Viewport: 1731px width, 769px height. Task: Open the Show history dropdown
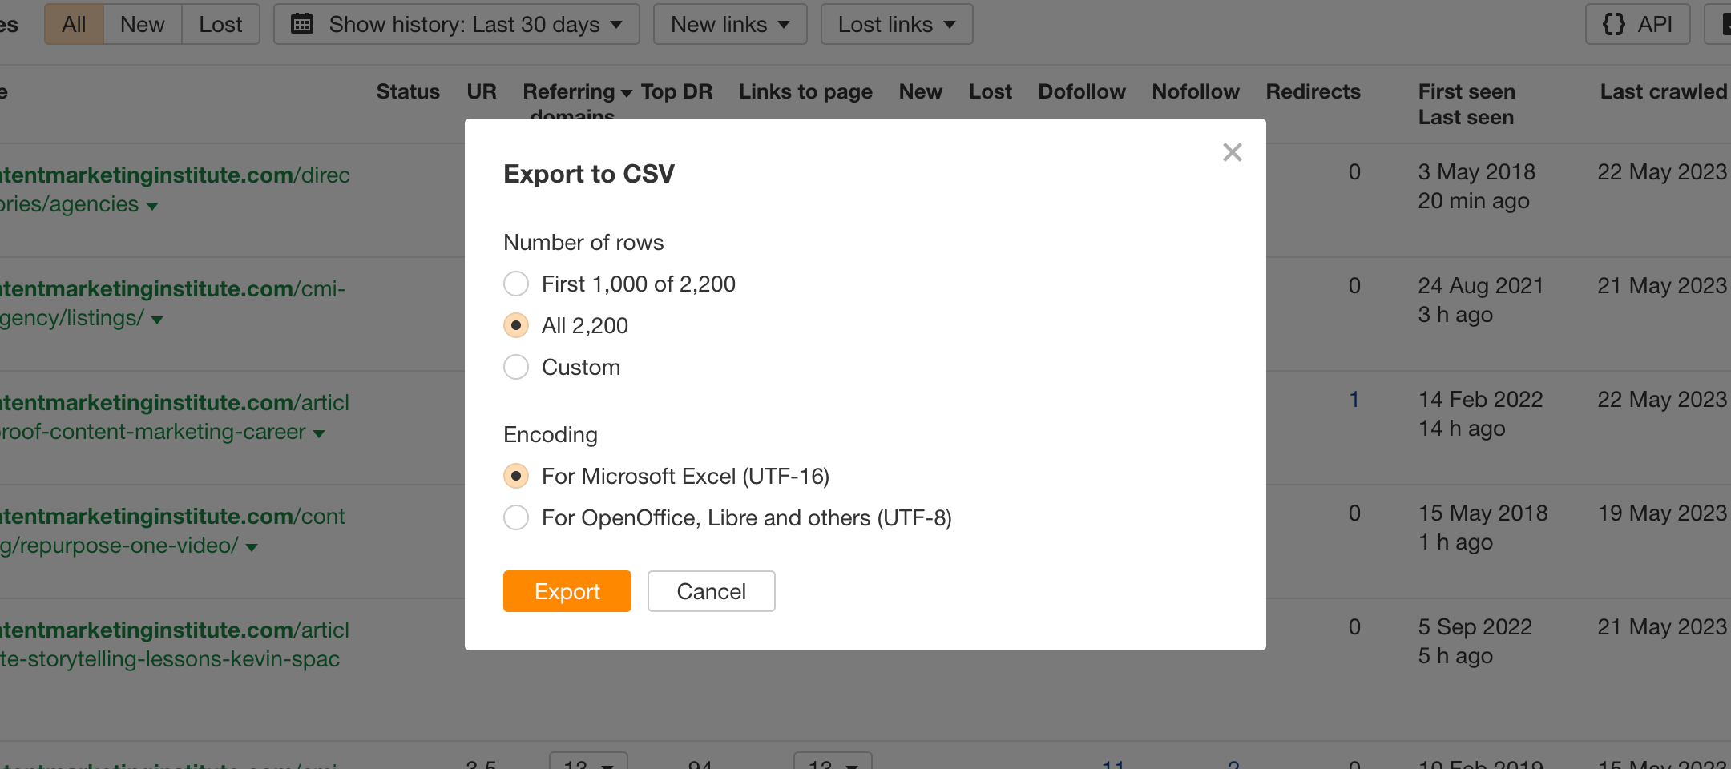(x=457, y=24)
